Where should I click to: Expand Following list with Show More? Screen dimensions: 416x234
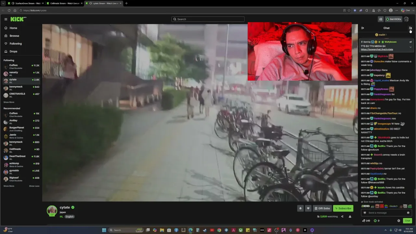pyautogui.click(x=9, y=102)
